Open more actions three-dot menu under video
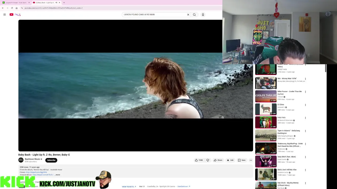 (251, 160)
